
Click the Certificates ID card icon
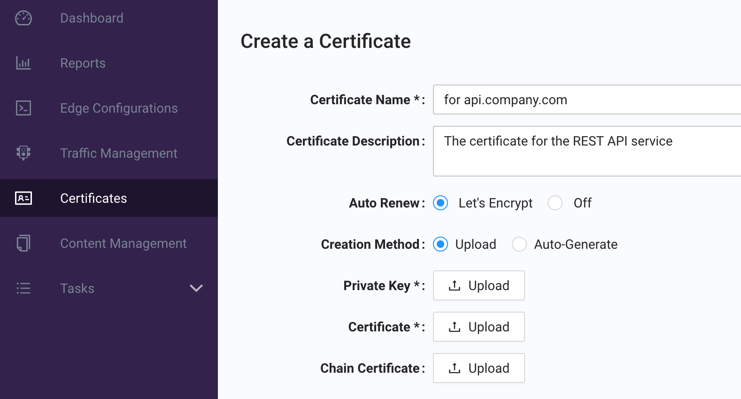tap(23, 198)
